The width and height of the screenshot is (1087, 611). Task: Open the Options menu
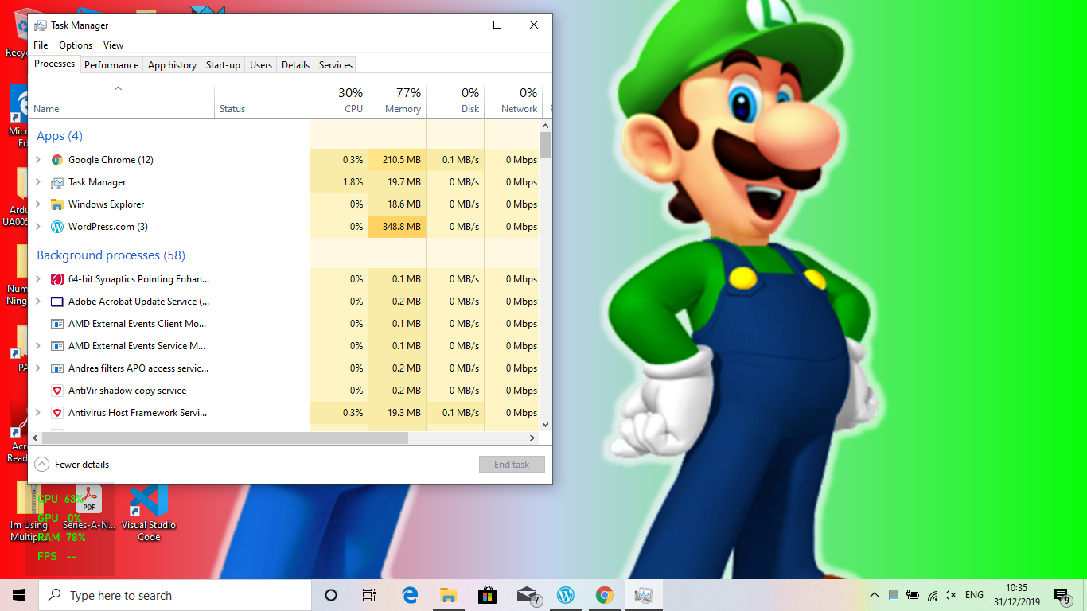click(x=76, y=45)
